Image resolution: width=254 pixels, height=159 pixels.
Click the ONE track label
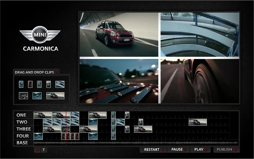point(21,115)
